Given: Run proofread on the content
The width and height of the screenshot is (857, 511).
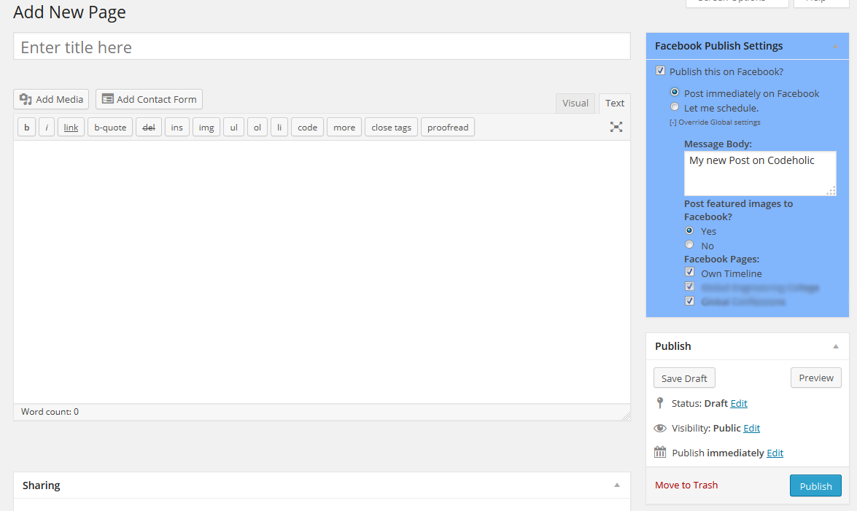Looking at the screenshot, I should click(x=448, y=128).
